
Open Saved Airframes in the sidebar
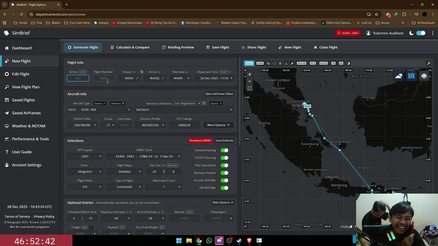coord(26,113)
